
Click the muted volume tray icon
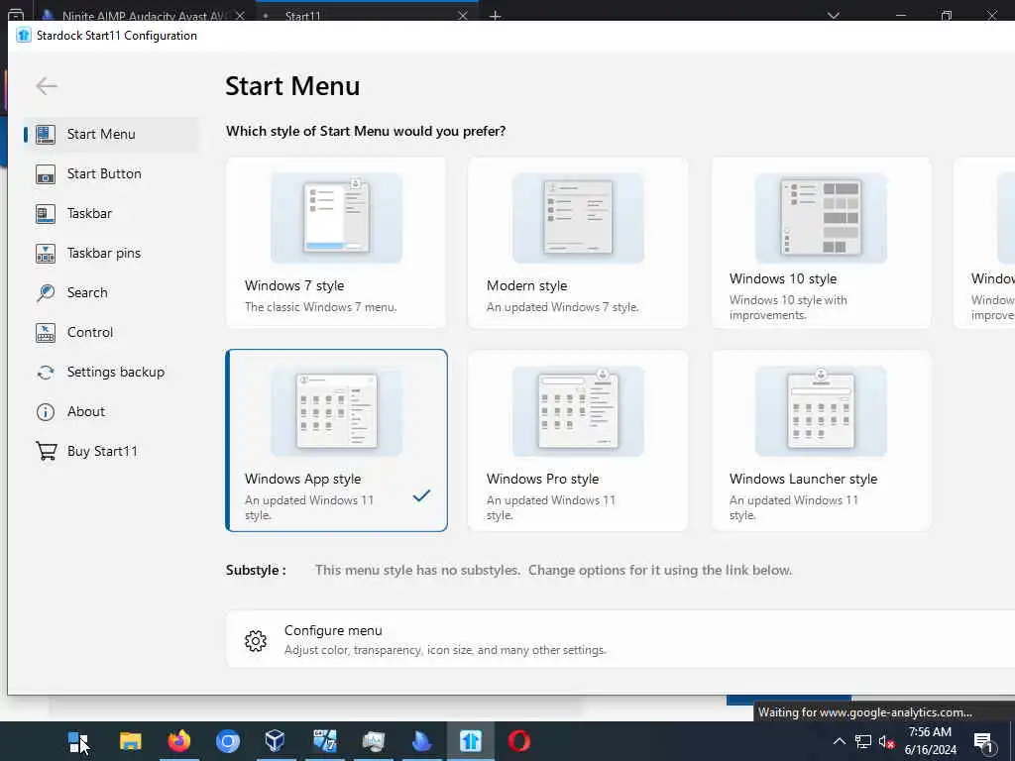(x=886, y=742)
